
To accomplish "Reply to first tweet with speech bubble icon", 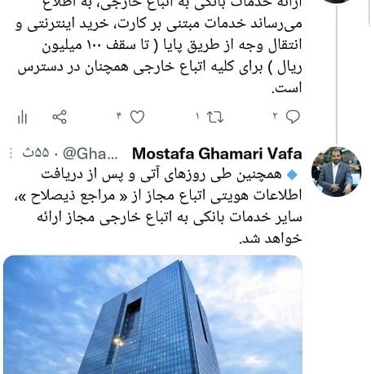I will (293, 117).
